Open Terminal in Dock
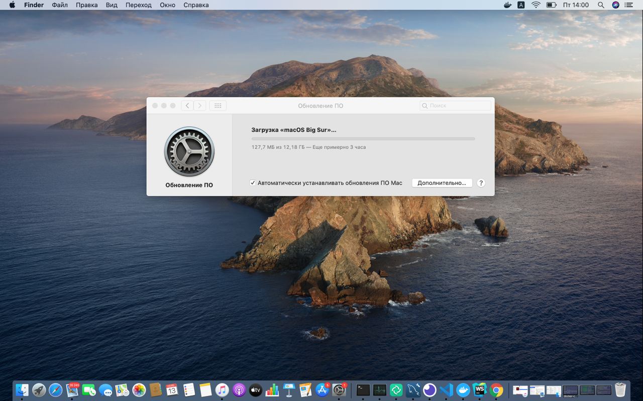The width and height of the screenshot is (643, 401). tap(363, 390)
